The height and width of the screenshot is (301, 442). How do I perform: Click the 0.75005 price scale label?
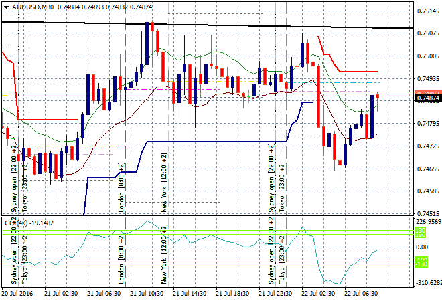pos(428,56)
